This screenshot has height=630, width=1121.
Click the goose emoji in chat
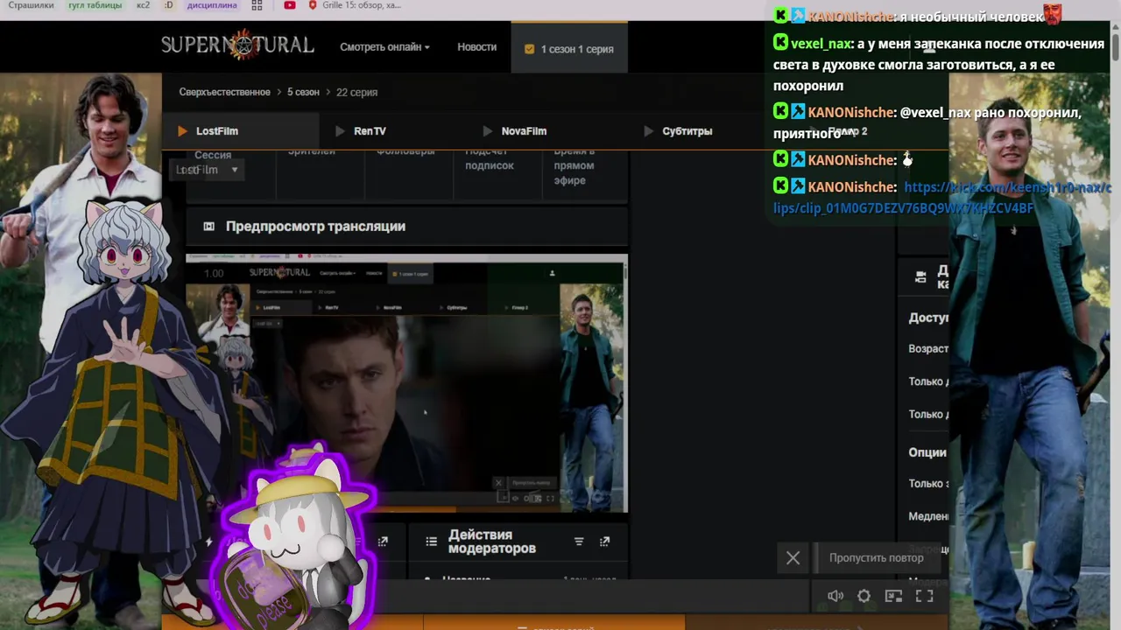pos(908,160)
